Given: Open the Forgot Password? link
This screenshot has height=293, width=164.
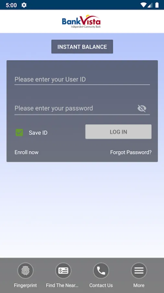Looking at the screenshot, I should coord(131,152).
